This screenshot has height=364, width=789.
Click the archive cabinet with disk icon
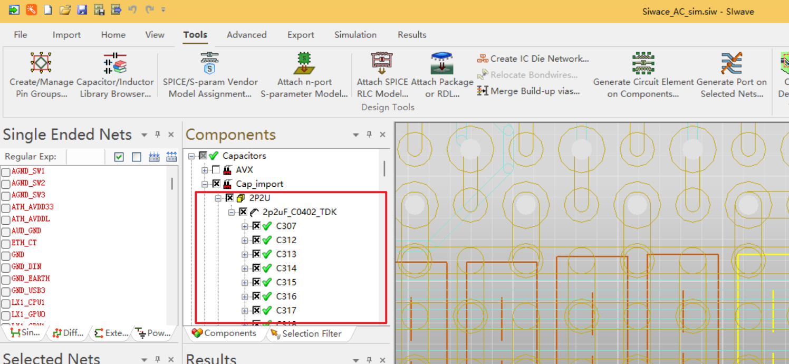(99, 9)
